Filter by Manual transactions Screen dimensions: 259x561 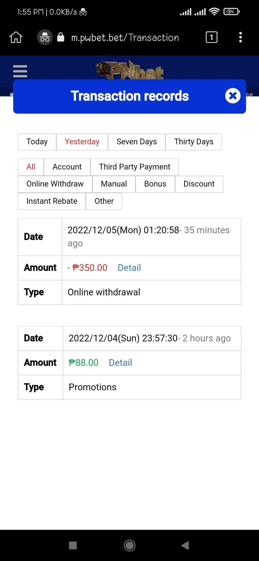coord(114,184)
